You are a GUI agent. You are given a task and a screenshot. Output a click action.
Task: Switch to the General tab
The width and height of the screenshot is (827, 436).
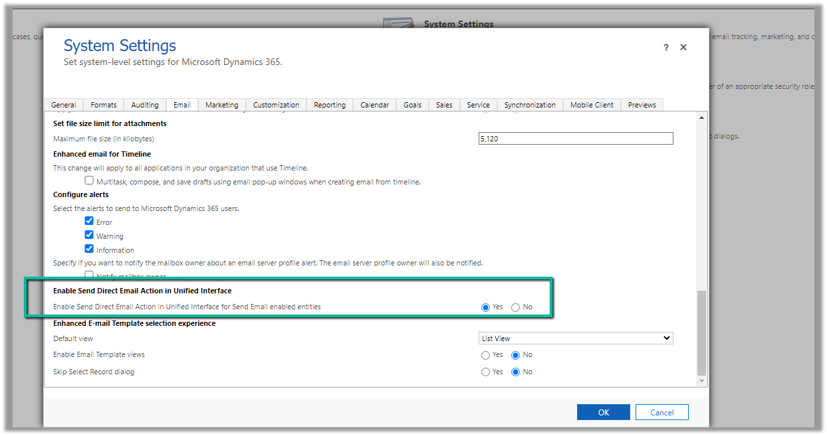(64, 105)
